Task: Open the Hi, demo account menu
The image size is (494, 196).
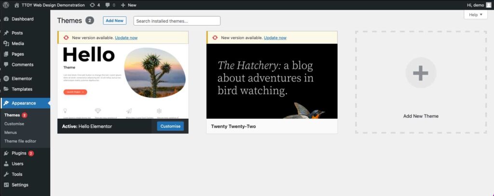Action: (479, 5)
